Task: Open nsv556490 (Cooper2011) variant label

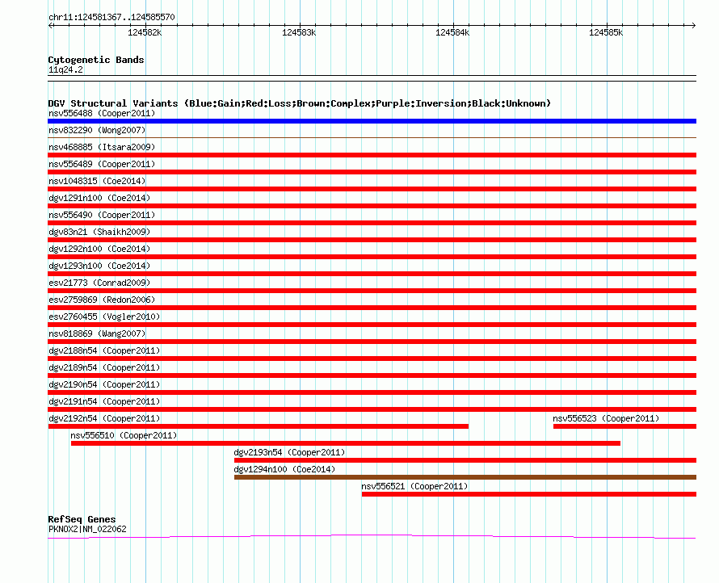Action: pyautogui.click(x=102, y=215)
